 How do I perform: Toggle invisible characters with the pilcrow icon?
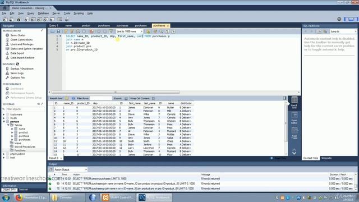pyautogui.click(x=167, y=31)
